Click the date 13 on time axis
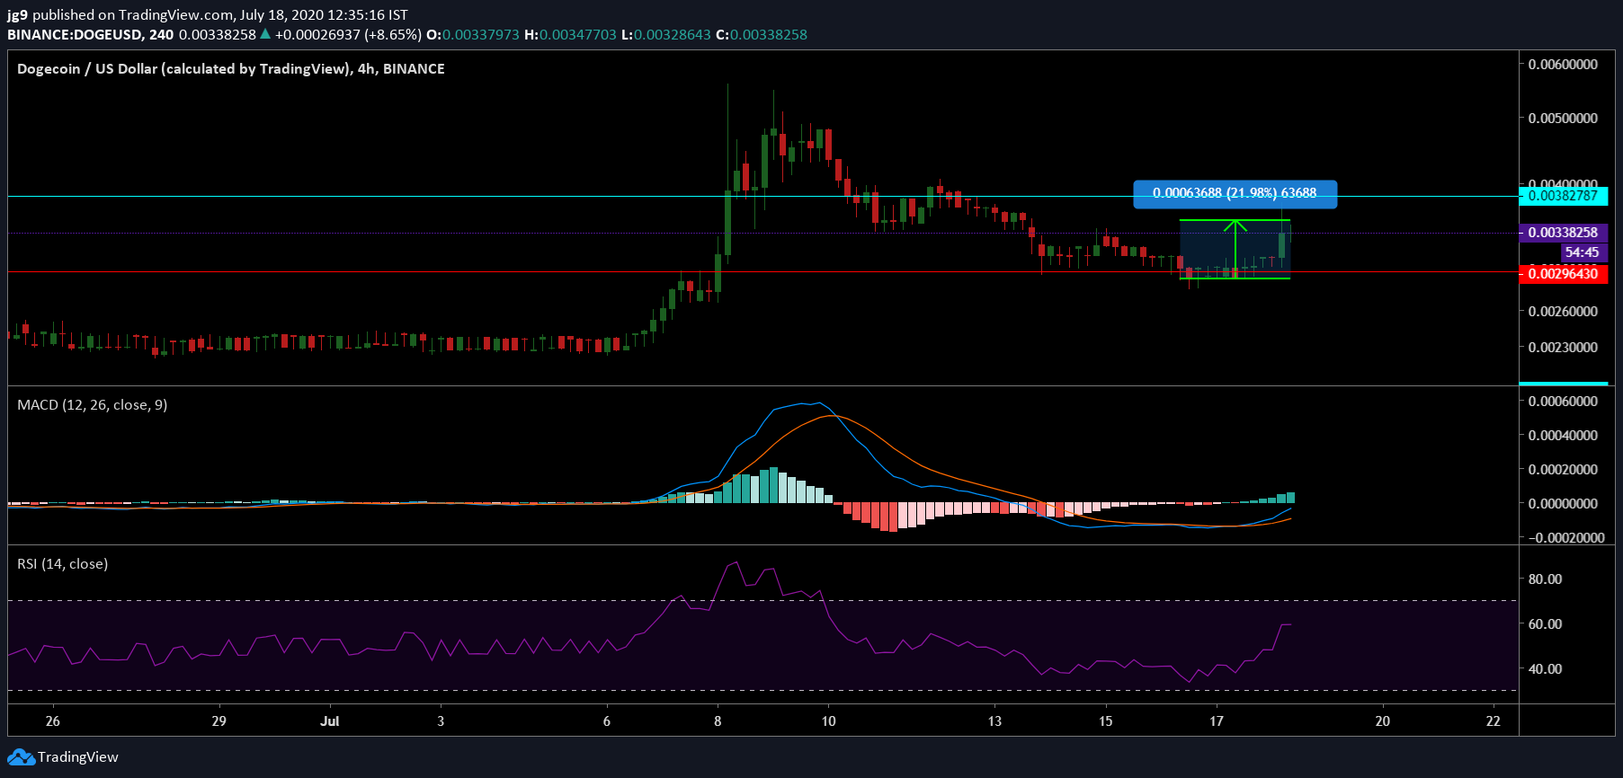This screenshot has height=778, width=1623. tap(994, 721)
